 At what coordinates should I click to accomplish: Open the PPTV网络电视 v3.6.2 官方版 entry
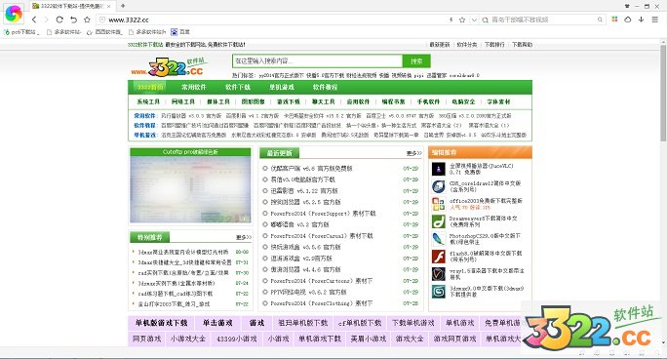pos(308,293)
